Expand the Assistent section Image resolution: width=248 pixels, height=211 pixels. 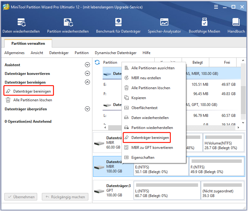click(87, 65)
